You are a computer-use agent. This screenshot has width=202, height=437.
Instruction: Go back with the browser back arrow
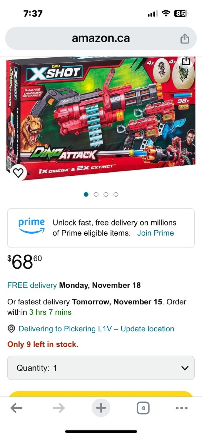tap(16, 408)
